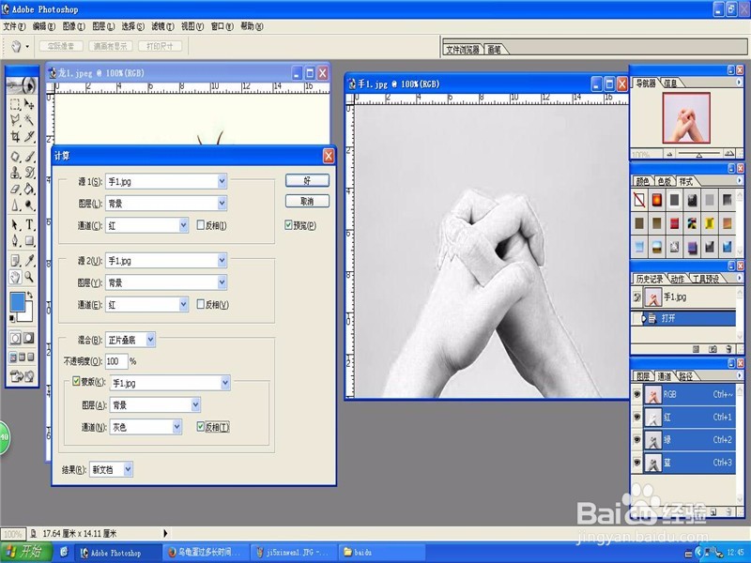Select the Crop tool
Viewport: 751px width, 563px height.
pos(15,136)
